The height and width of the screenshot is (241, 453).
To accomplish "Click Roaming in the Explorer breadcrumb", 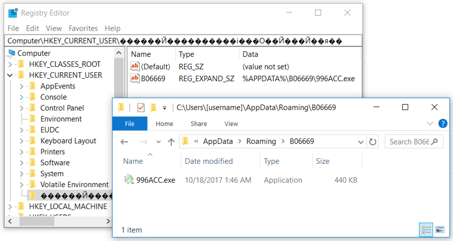I will [x=261, y=141].
